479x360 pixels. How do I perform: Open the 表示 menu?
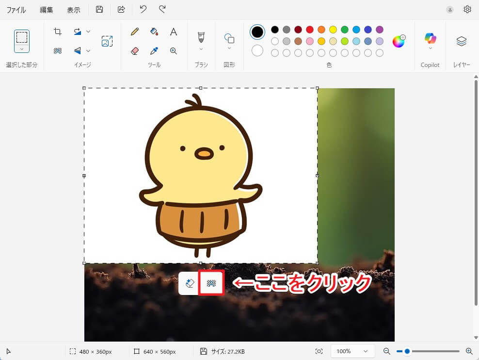[74, 10]
